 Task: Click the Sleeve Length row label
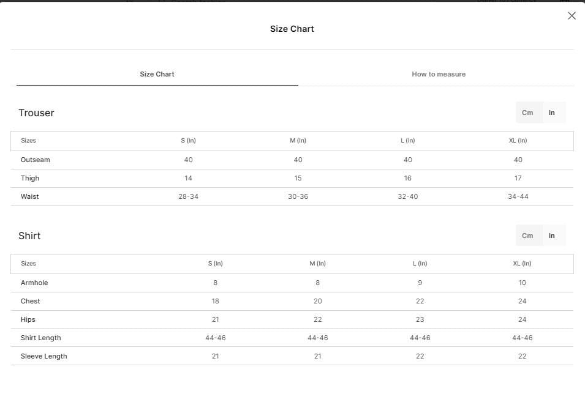(x=43, y=356)
